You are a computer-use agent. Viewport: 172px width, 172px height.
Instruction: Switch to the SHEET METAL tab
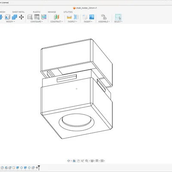pyautogui.click(x=18, y=12)
